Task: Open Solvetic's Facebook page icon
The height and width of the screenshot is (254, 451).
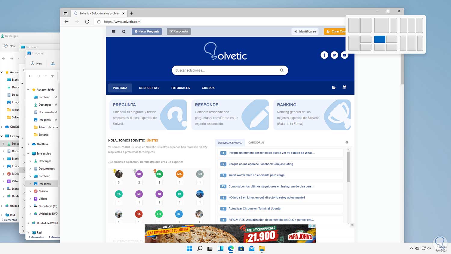Action: pyautogui.click(x=324, y=55)
